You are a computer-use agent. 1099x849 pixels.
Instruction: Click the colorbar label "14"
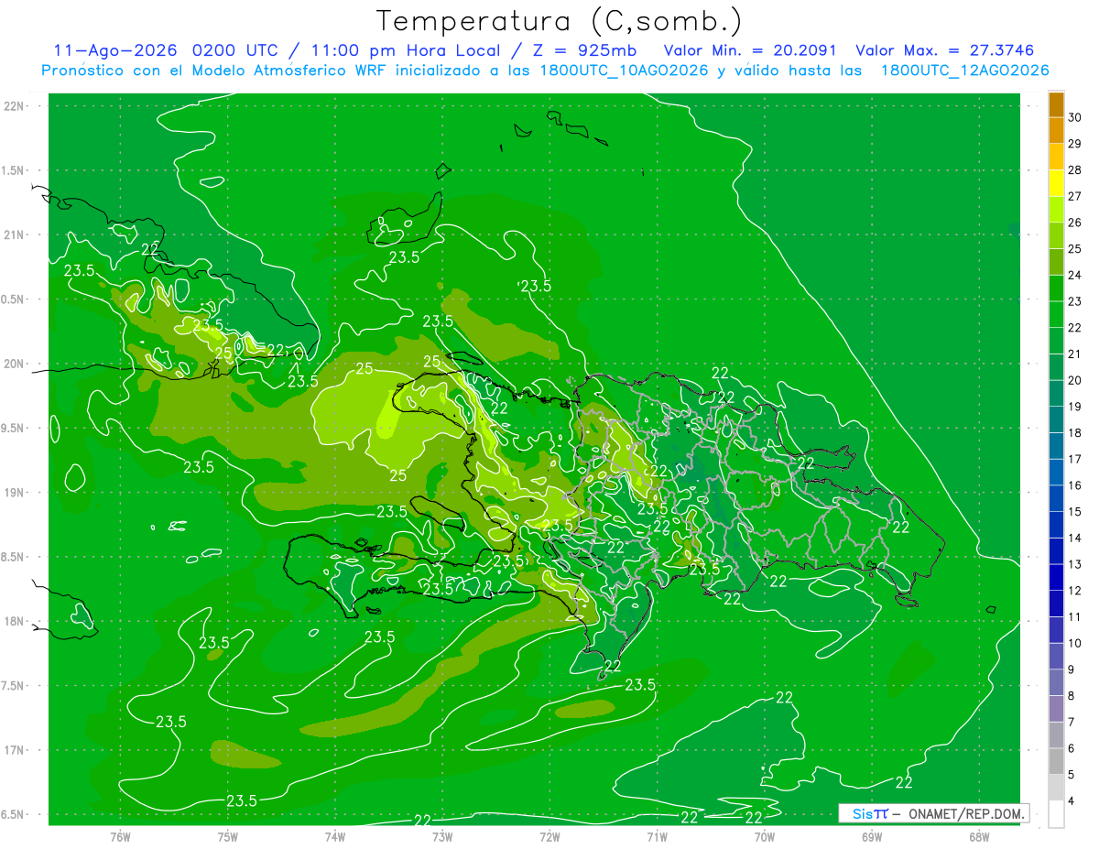(1075, 539)
